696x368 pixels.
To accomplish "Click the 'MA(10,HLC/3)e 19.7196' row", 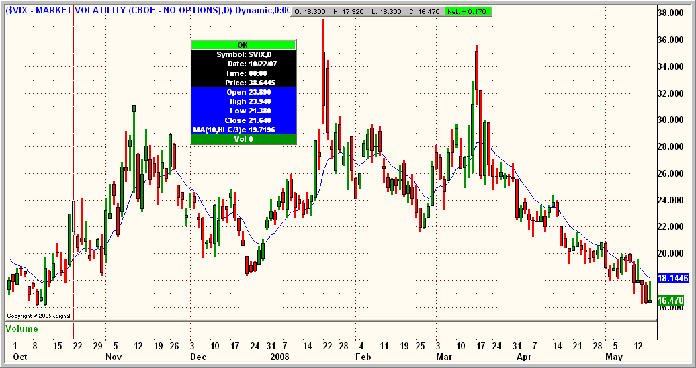I will 243,129.
